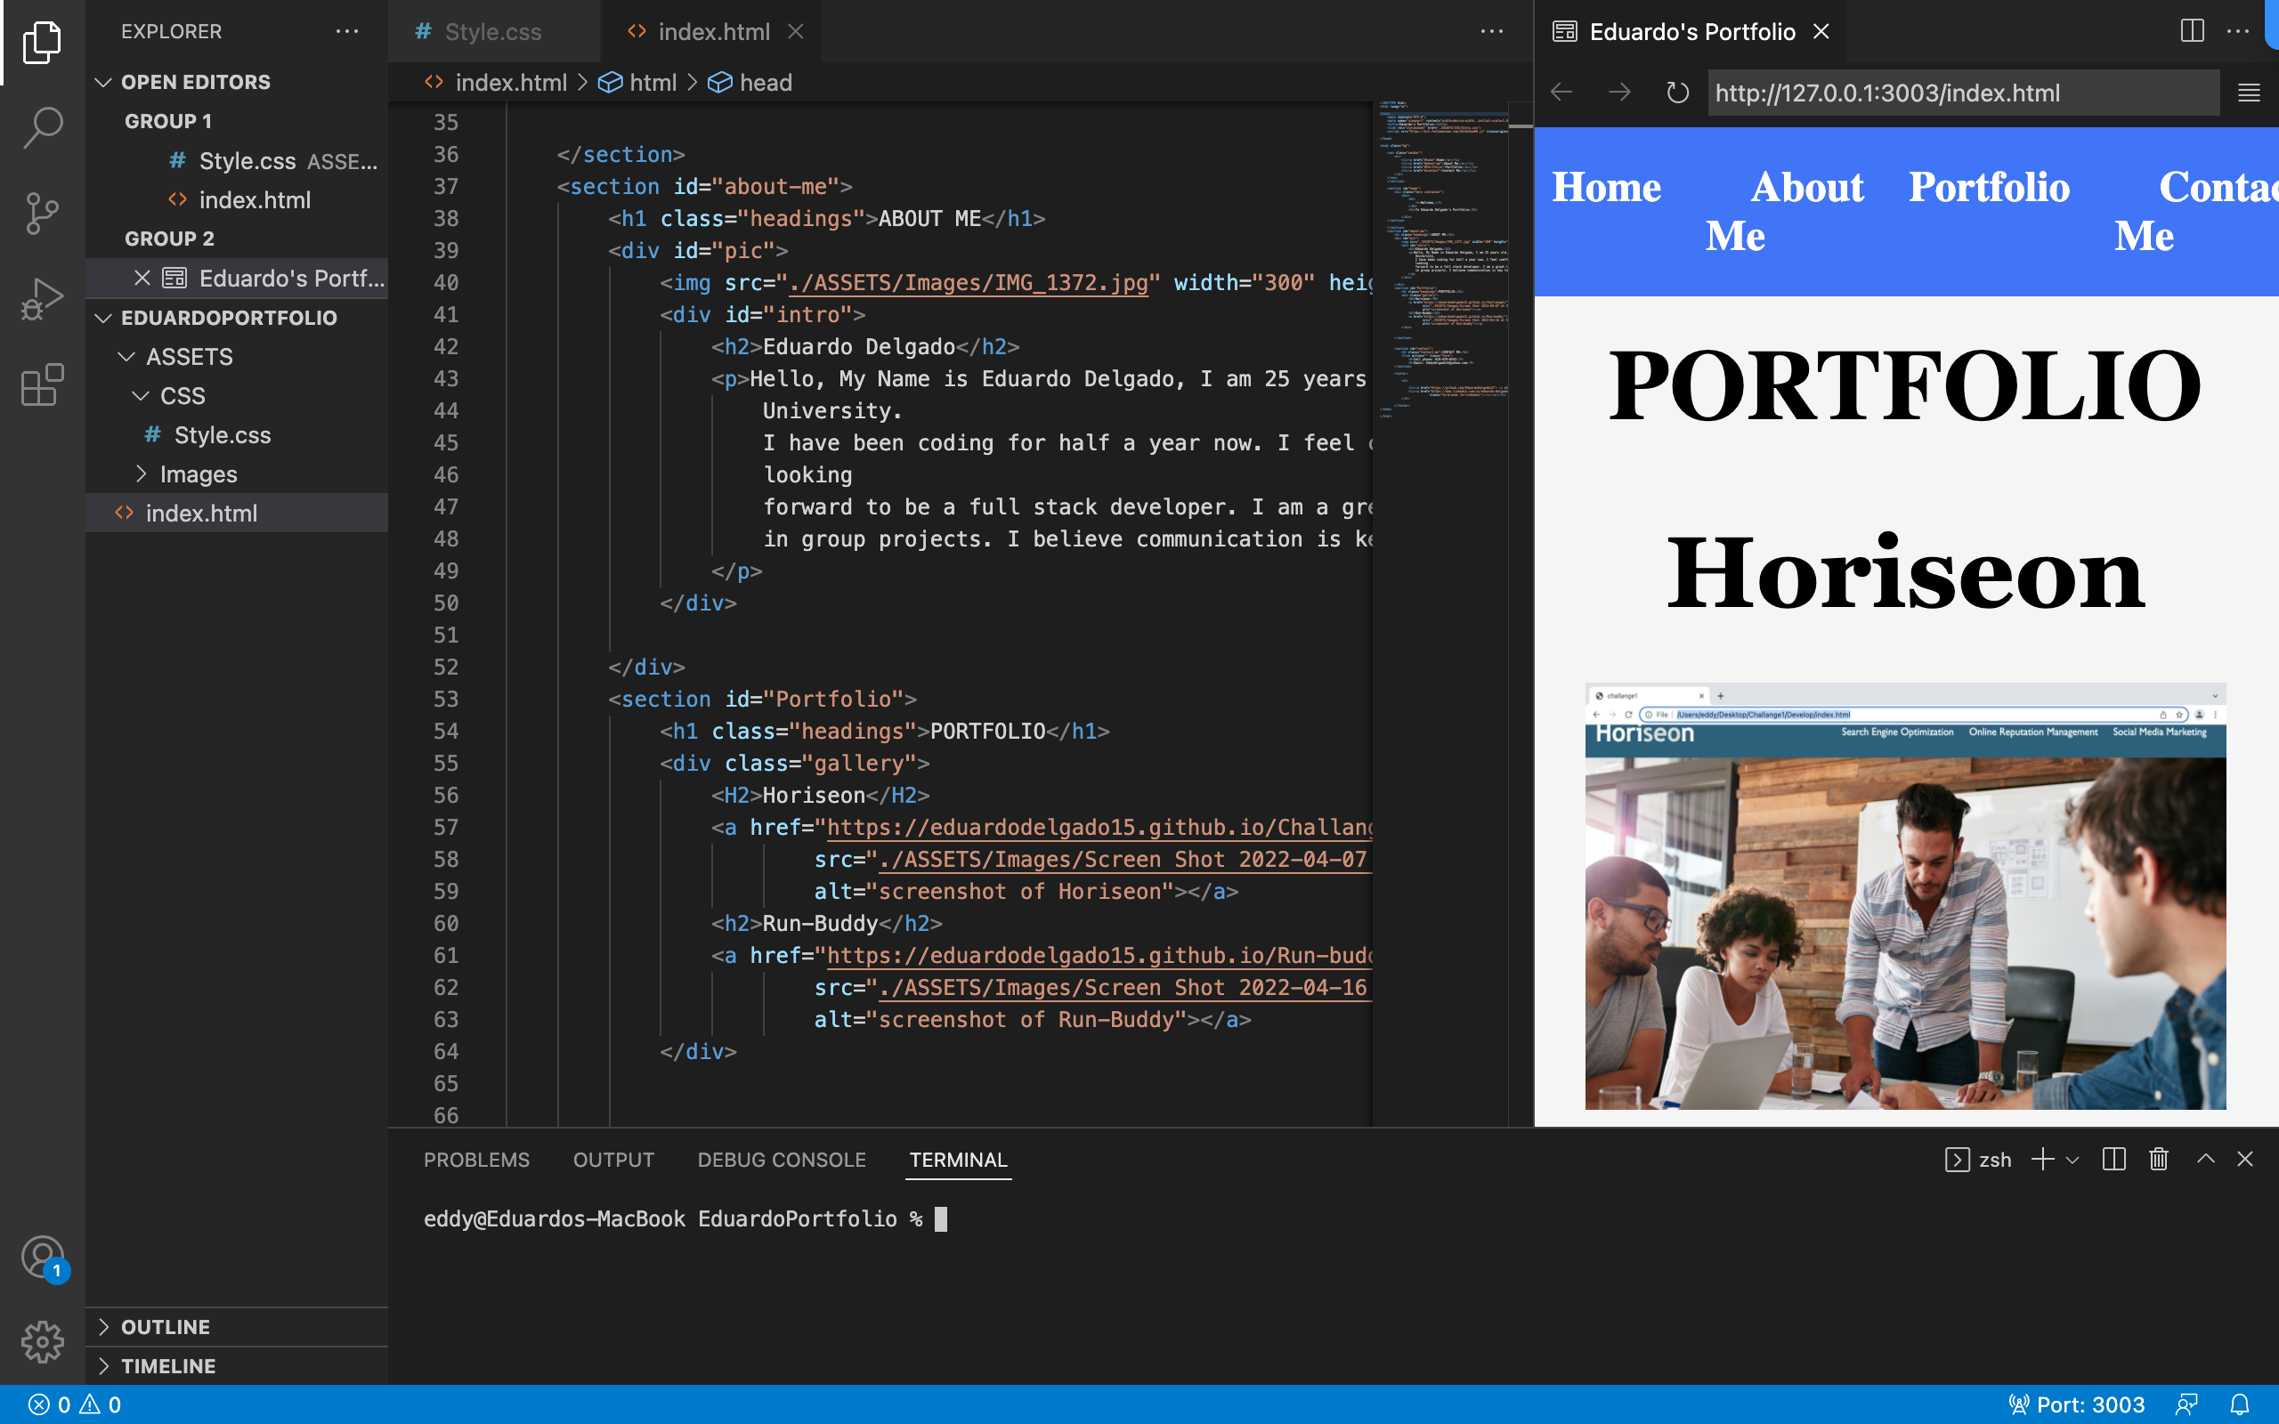Image resolution: width=2279 pixels, height=1424 pixels.
Task: Open the Manage gear menu
Action: coord(43,1341)
